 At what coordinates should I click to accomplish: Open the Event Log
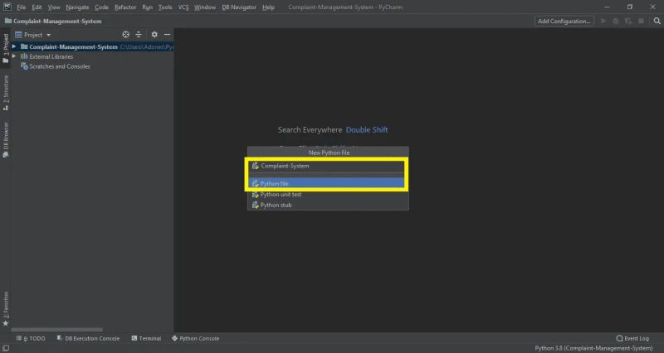coord(632,338)
